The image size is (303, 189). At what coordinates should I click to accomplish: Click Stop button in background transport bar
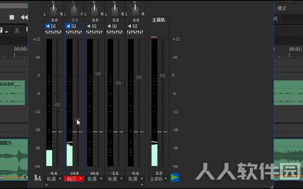[x=12, y=17]
